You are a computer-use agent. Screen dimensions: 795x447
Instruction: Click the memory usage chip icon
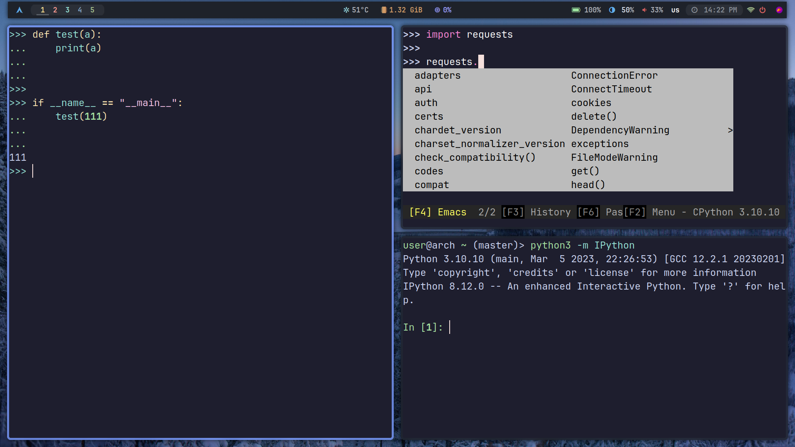click(384, 10)
